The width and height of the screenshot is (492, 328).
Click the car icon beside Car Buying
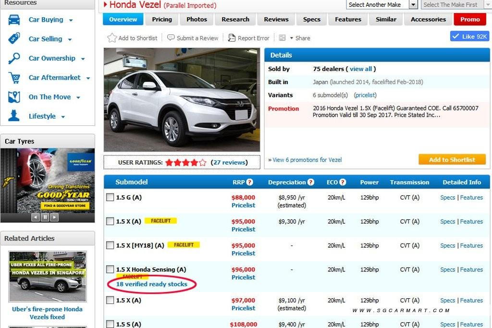pyautogui.click(x=14, y=20)
